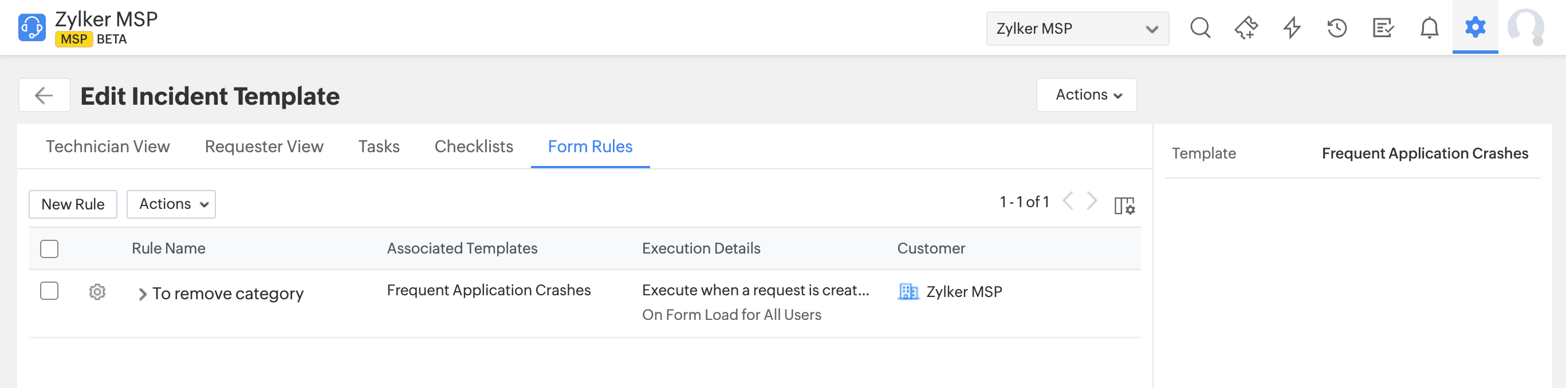Open the search icon in header

(1200, 28)
